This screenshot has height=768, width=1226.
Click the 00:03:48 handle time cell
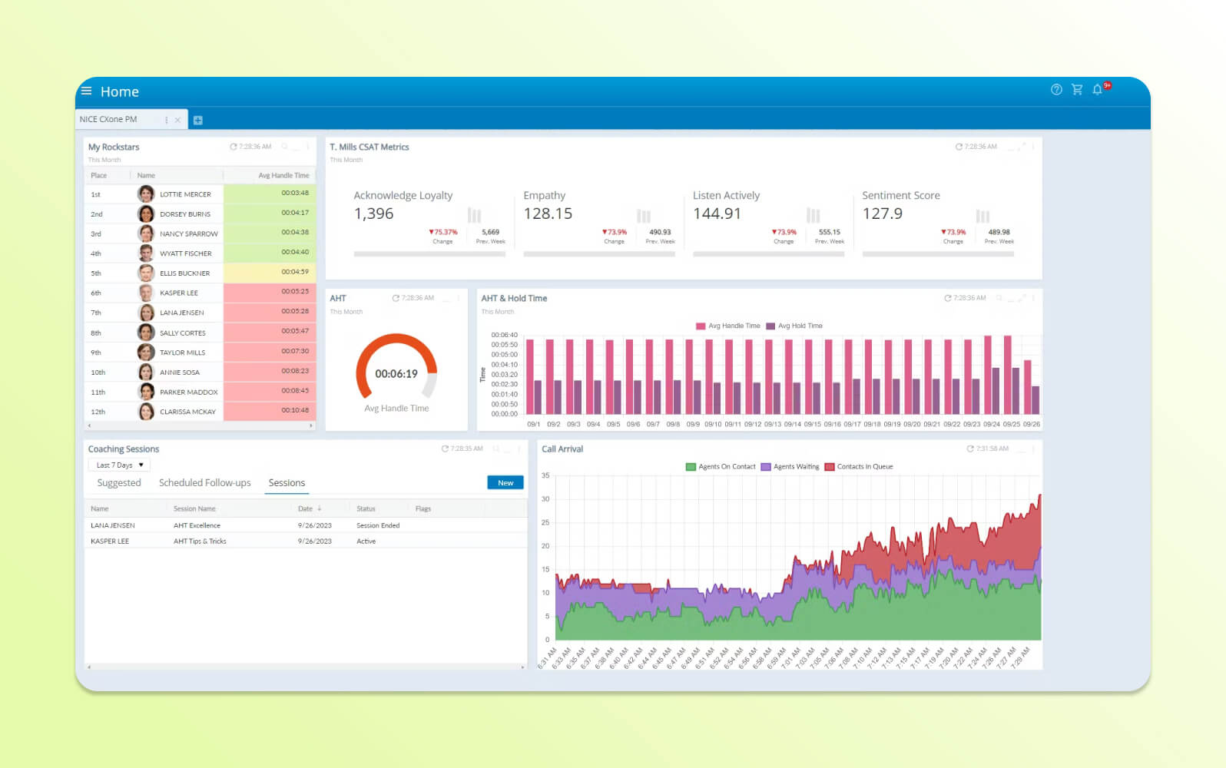point(270,194)
